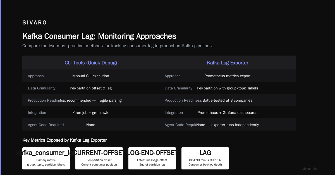Click 'Data Granularity' label in CLI Tools column
Screen dimensions: 335x175
click(x=42, y=88)
